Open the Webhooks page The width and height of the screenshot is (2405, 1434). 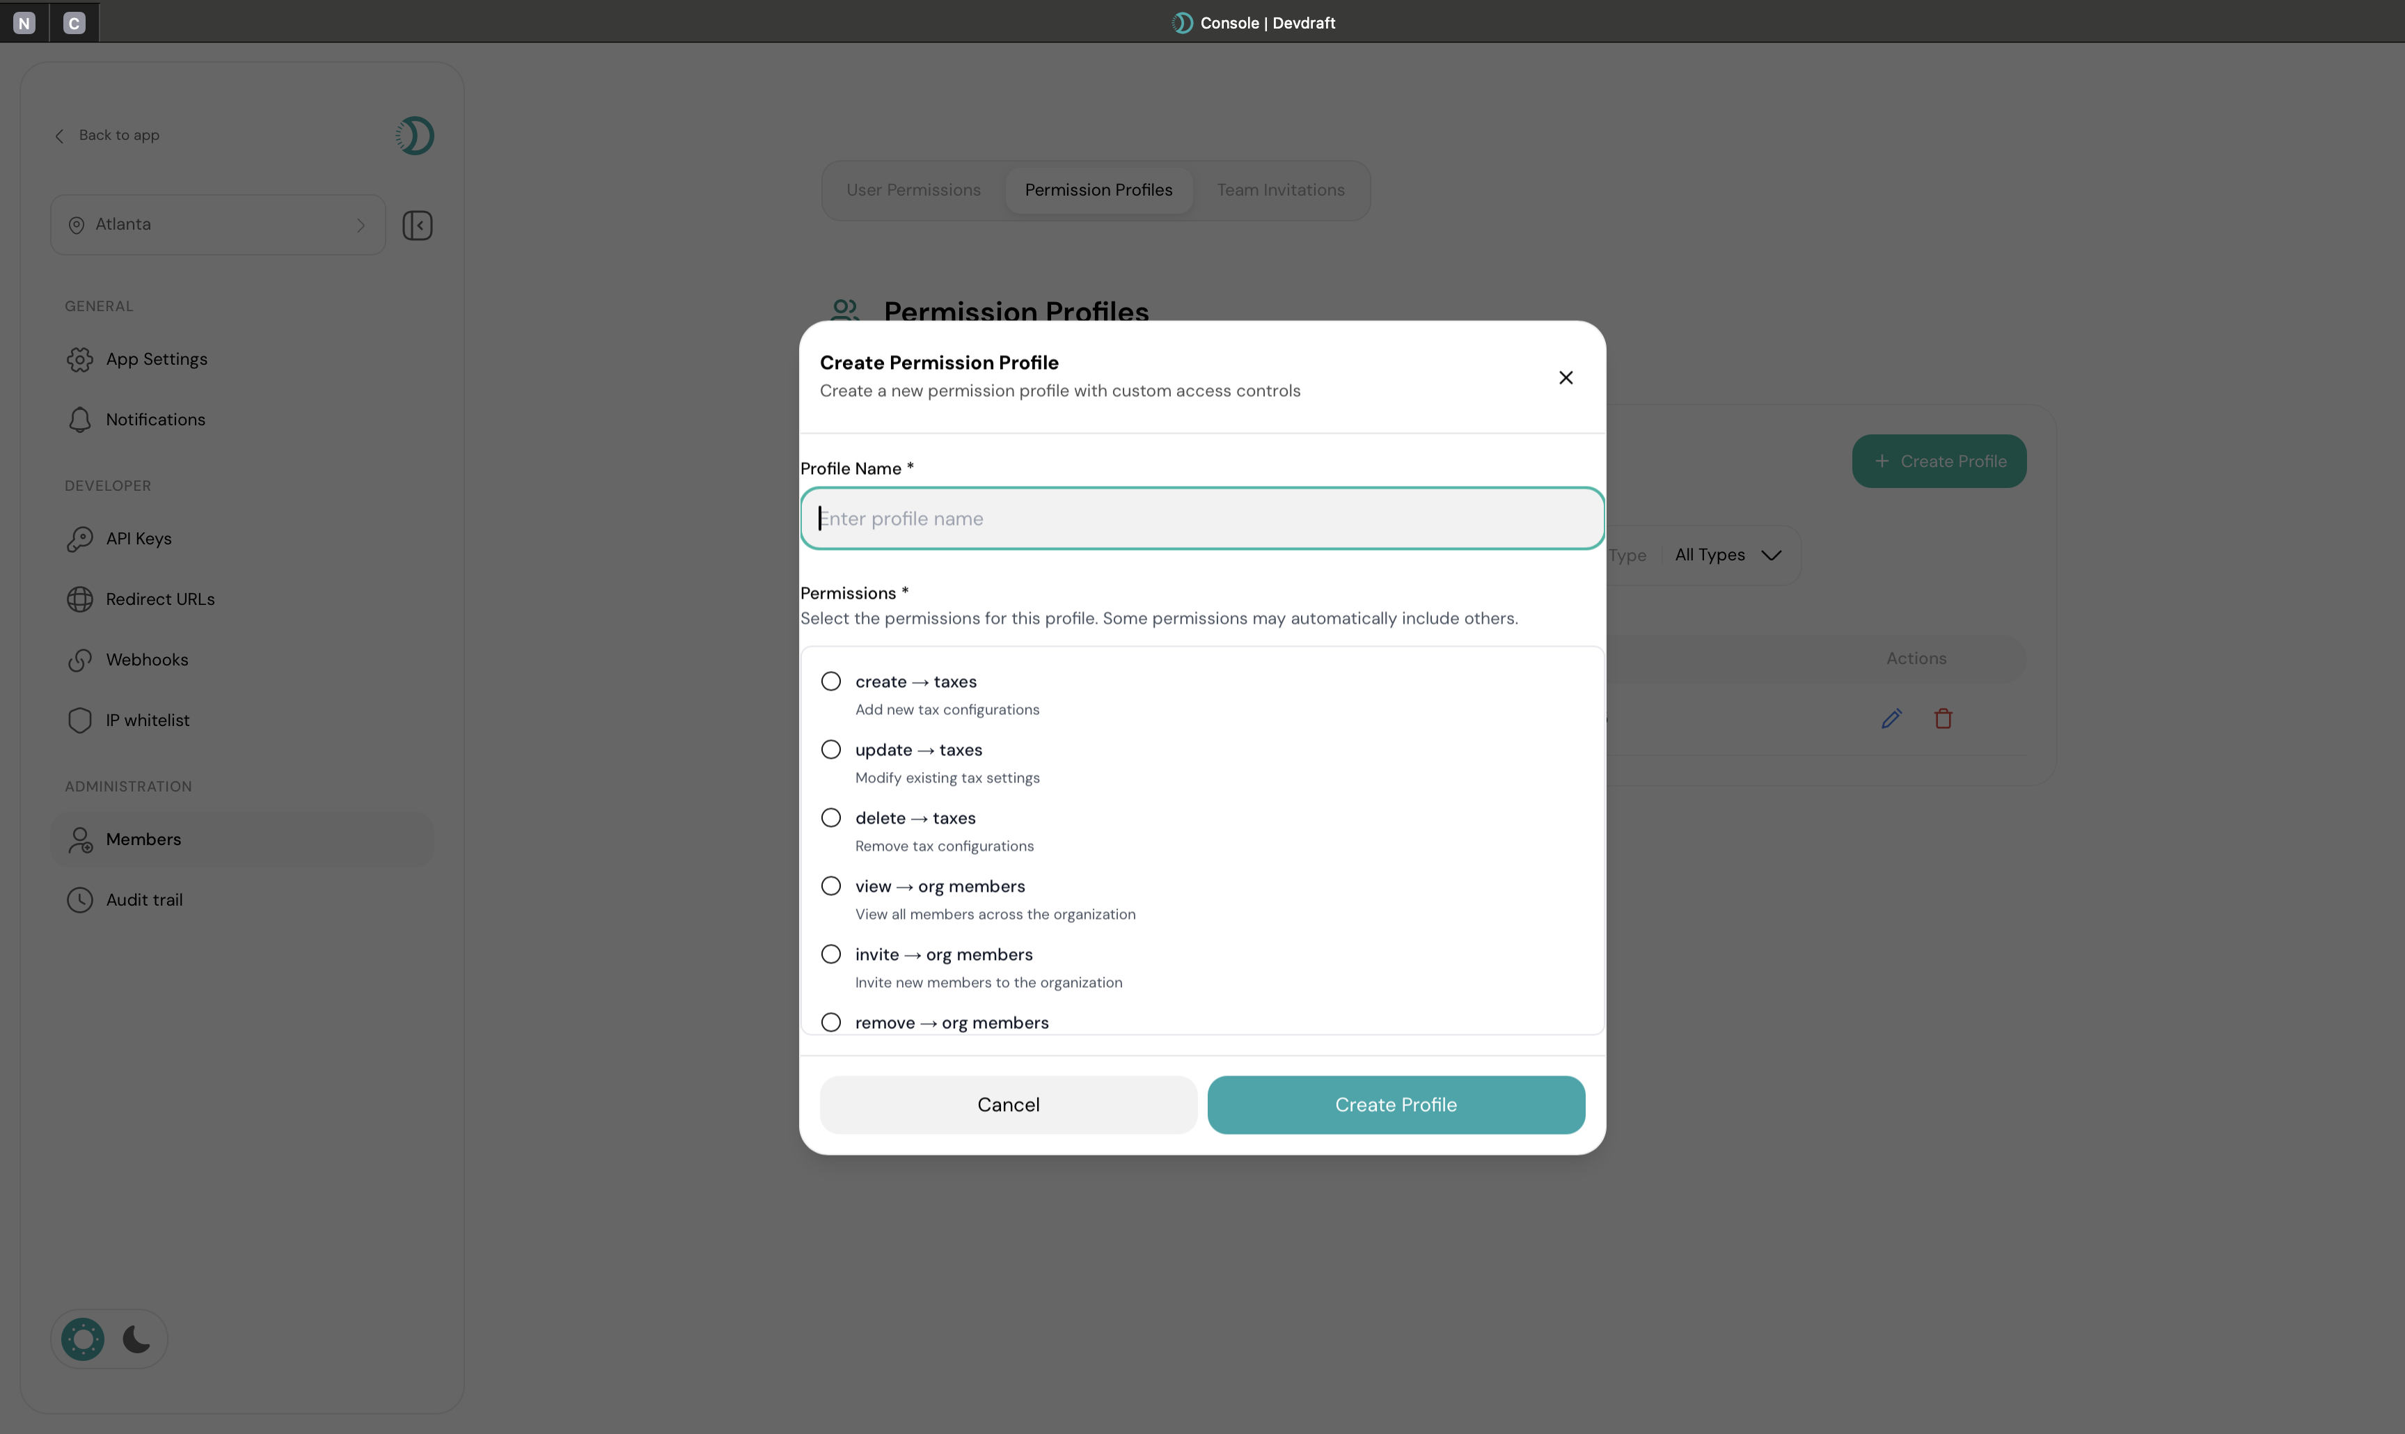coord(147,659)
